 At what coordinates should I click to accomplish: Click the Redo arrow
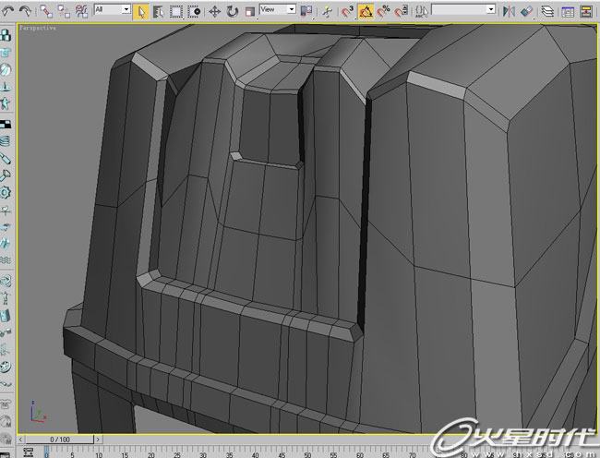pos(25,11)
